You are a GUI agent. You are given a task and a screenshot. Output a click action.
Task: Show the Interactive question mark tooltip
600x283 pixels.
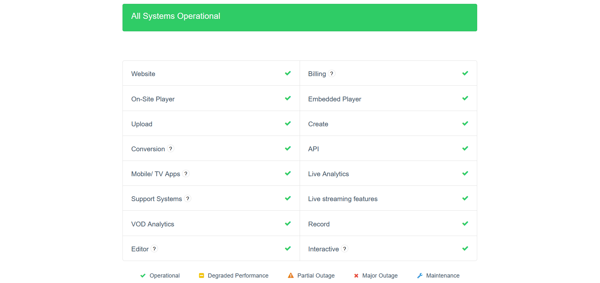[x=344, y=249]
